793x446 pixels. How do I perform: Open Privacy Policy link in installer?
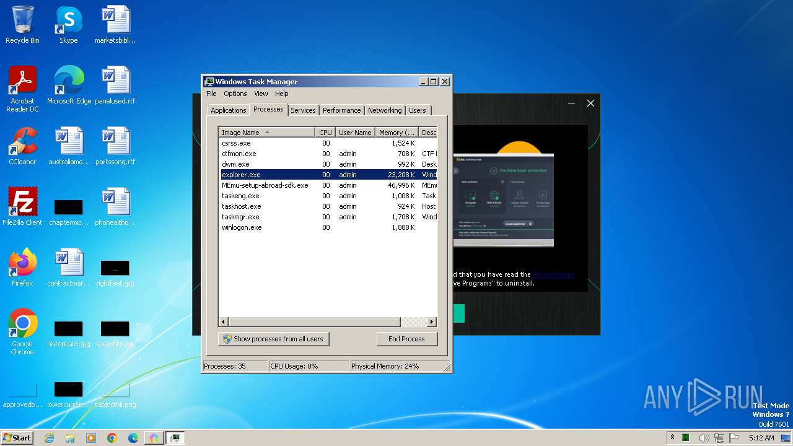(x=553, y=274)
